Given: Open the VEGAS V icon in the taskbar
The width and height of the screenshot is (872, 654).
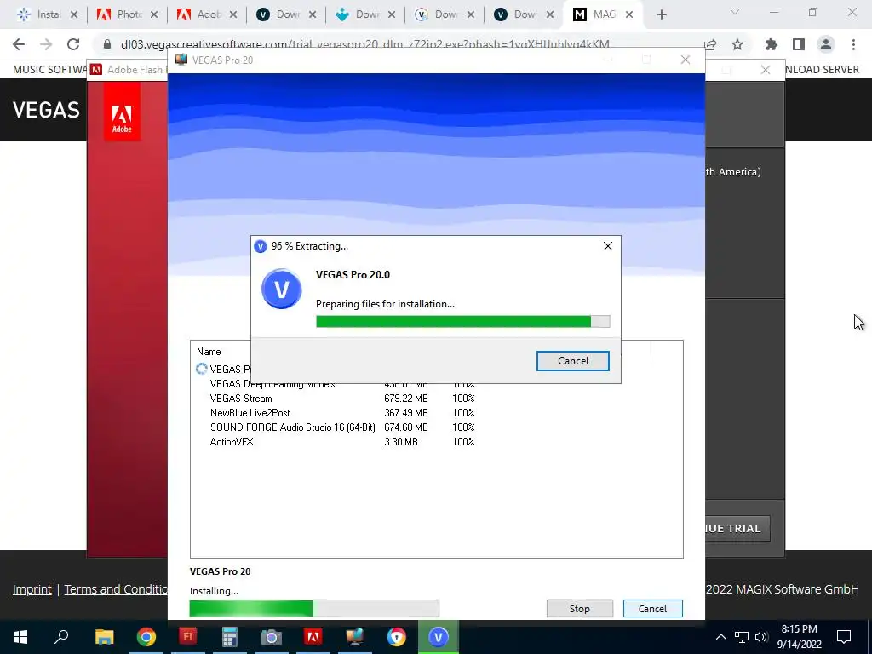Looking at the screenshot, I should pos(439,637).
